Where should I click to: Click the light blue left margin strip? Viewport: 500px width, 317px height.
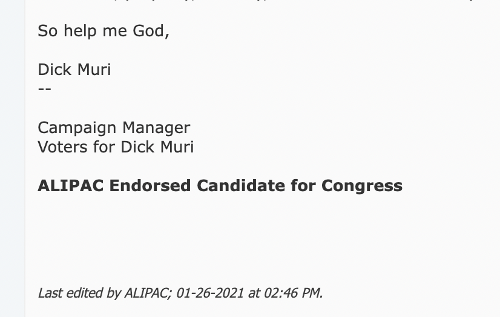[13, 158]
